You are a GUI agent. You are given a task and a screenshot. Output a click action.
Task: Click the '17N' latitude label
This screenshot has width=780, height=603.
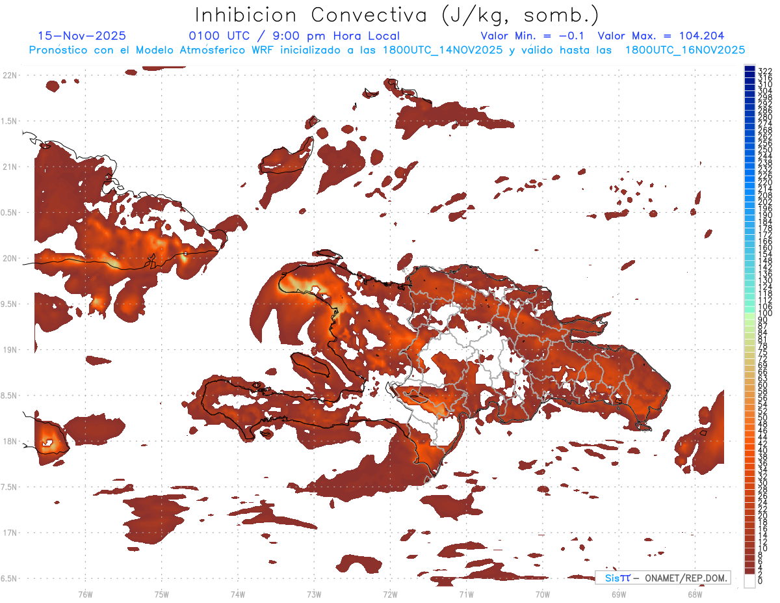pos(10,533)
